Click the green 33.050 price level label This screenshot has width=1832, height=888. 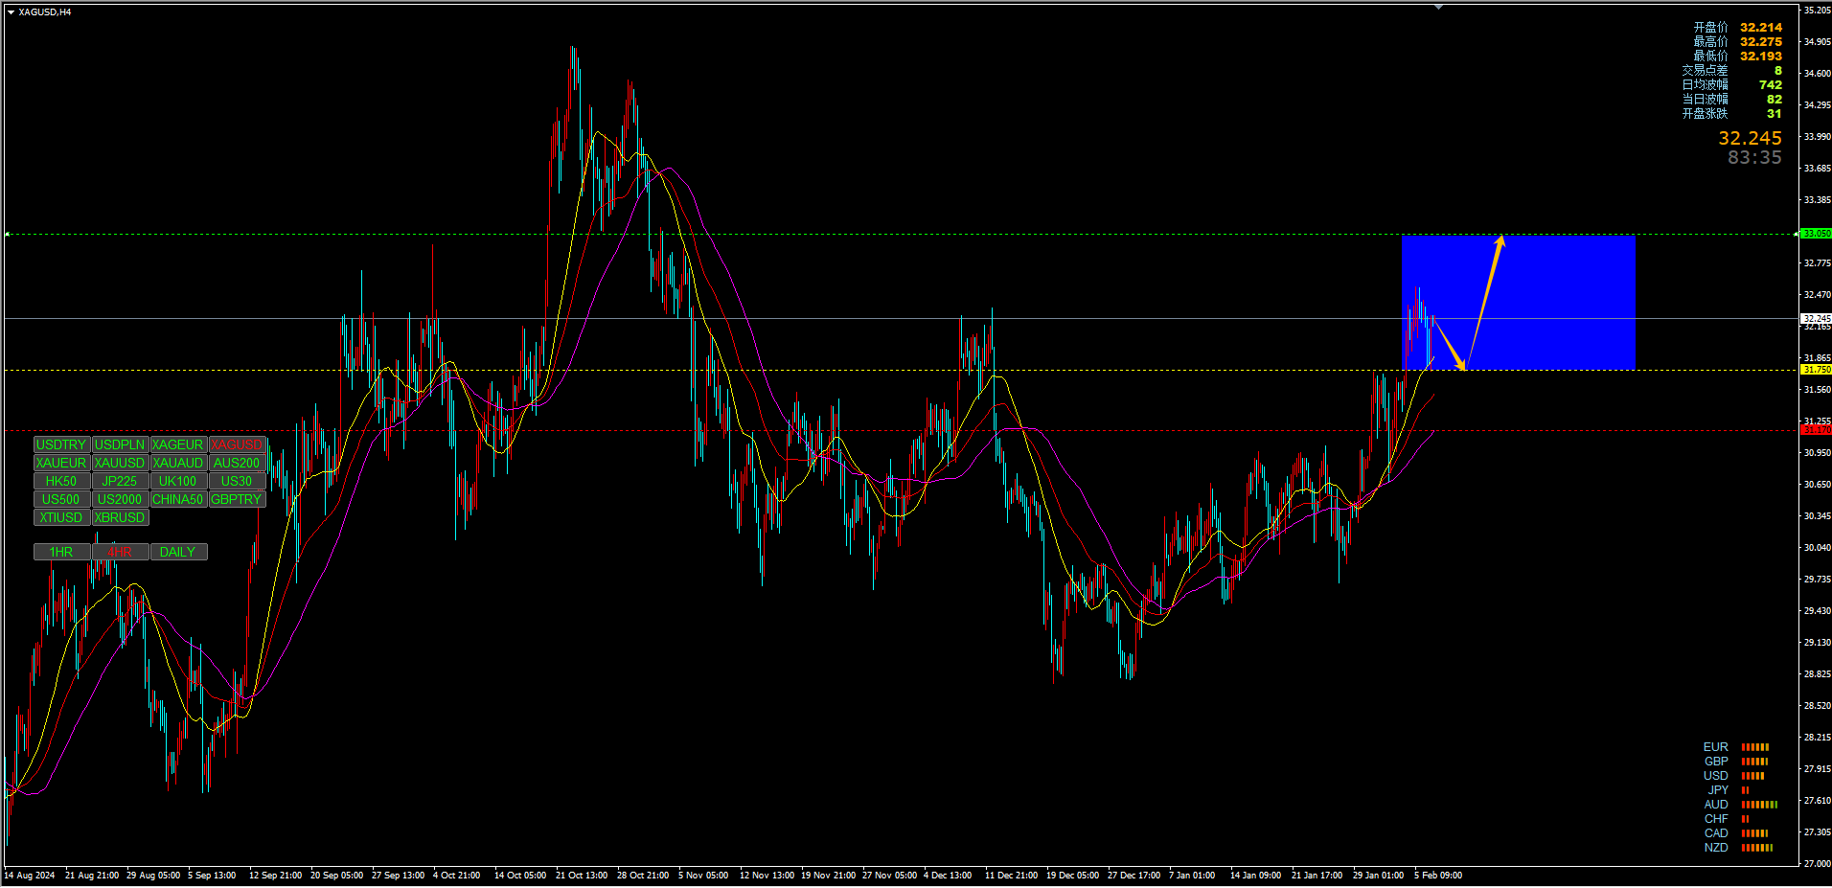(x=1816, y=234)
